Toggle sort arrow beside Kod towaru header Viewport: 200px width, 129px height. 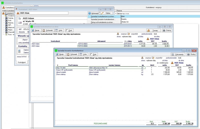coord(57,65)
